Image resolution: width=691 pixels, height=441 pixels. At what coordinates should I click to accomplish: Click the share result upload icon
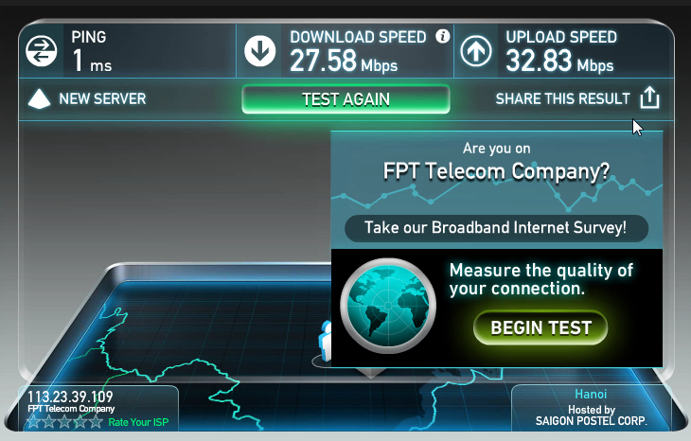click(649, 97)
